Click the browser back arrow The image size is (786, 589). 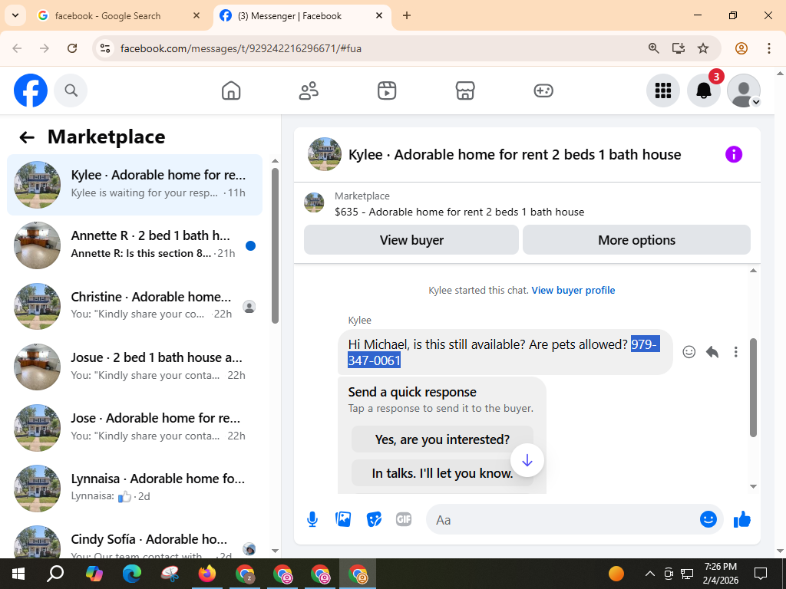click(x=17, y=48)
